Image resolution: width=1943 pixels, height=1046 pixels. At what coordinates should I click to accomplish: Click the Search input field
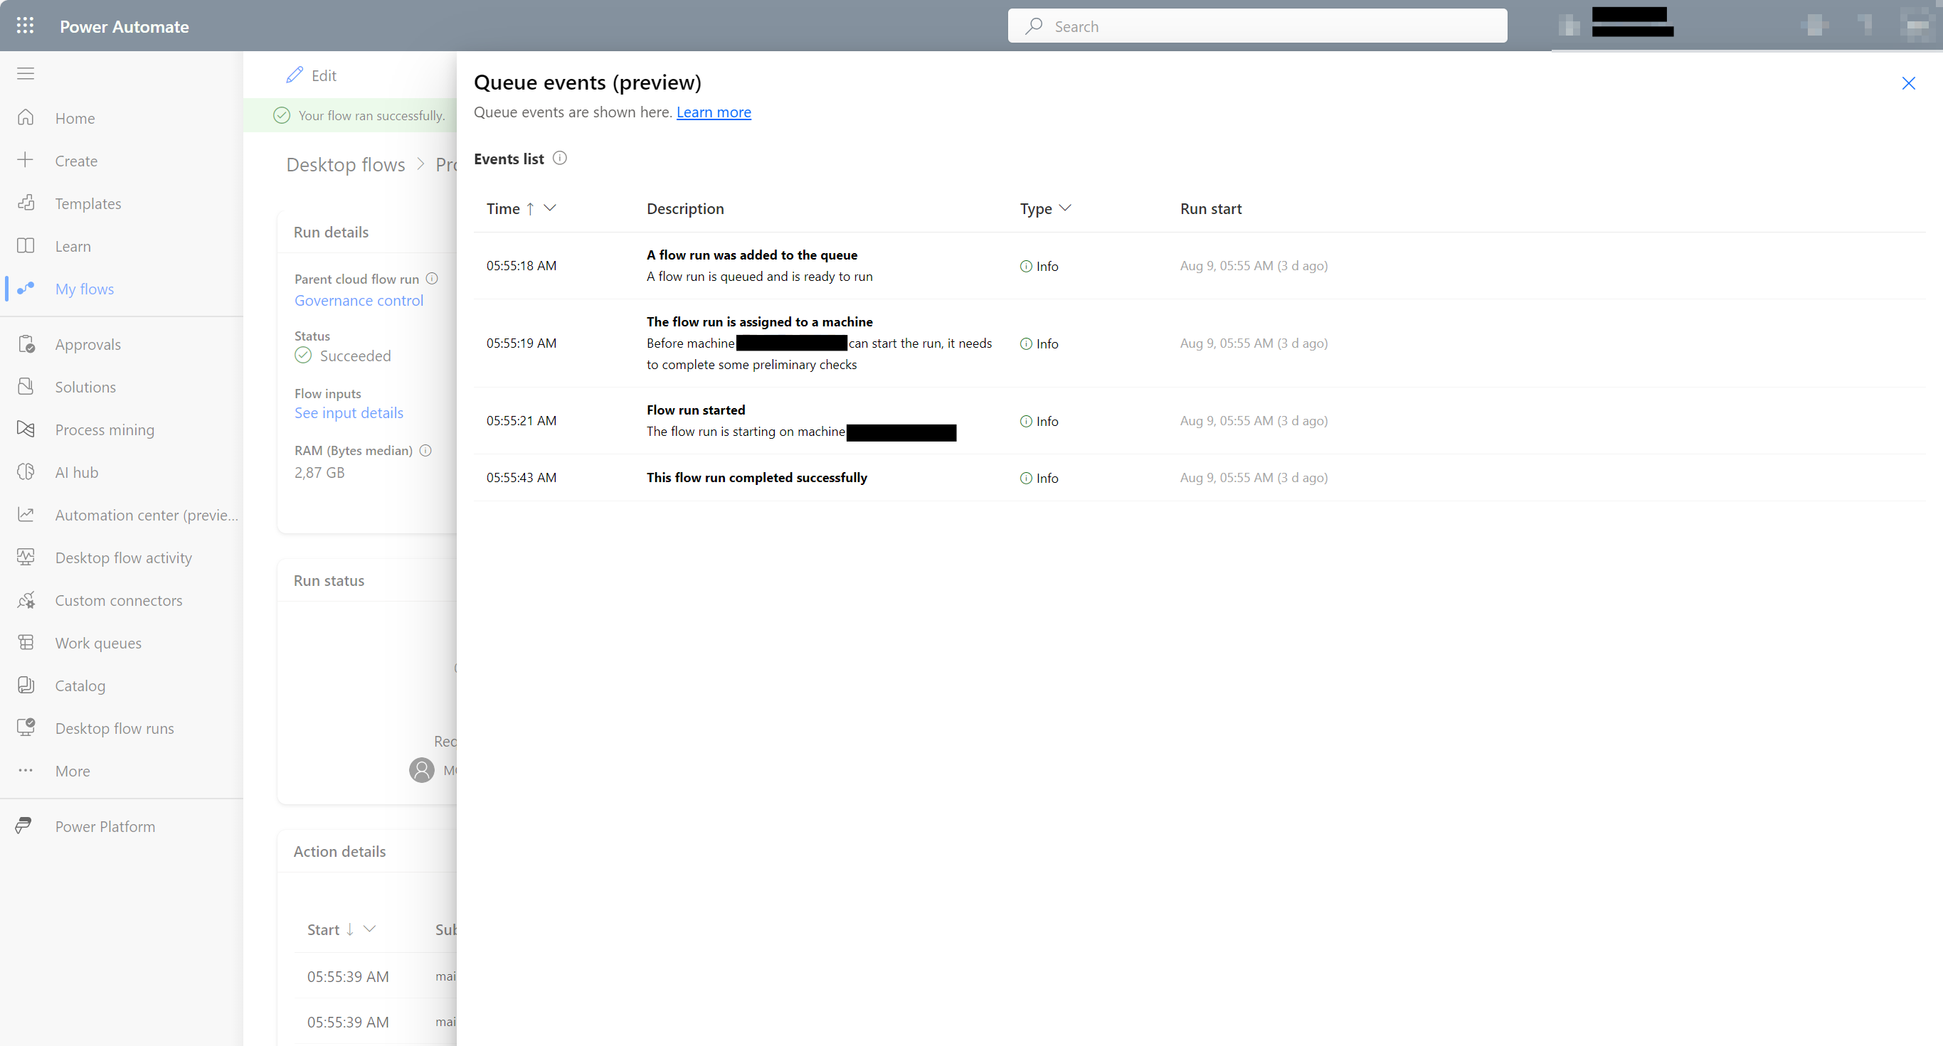tap(1258, 26)
